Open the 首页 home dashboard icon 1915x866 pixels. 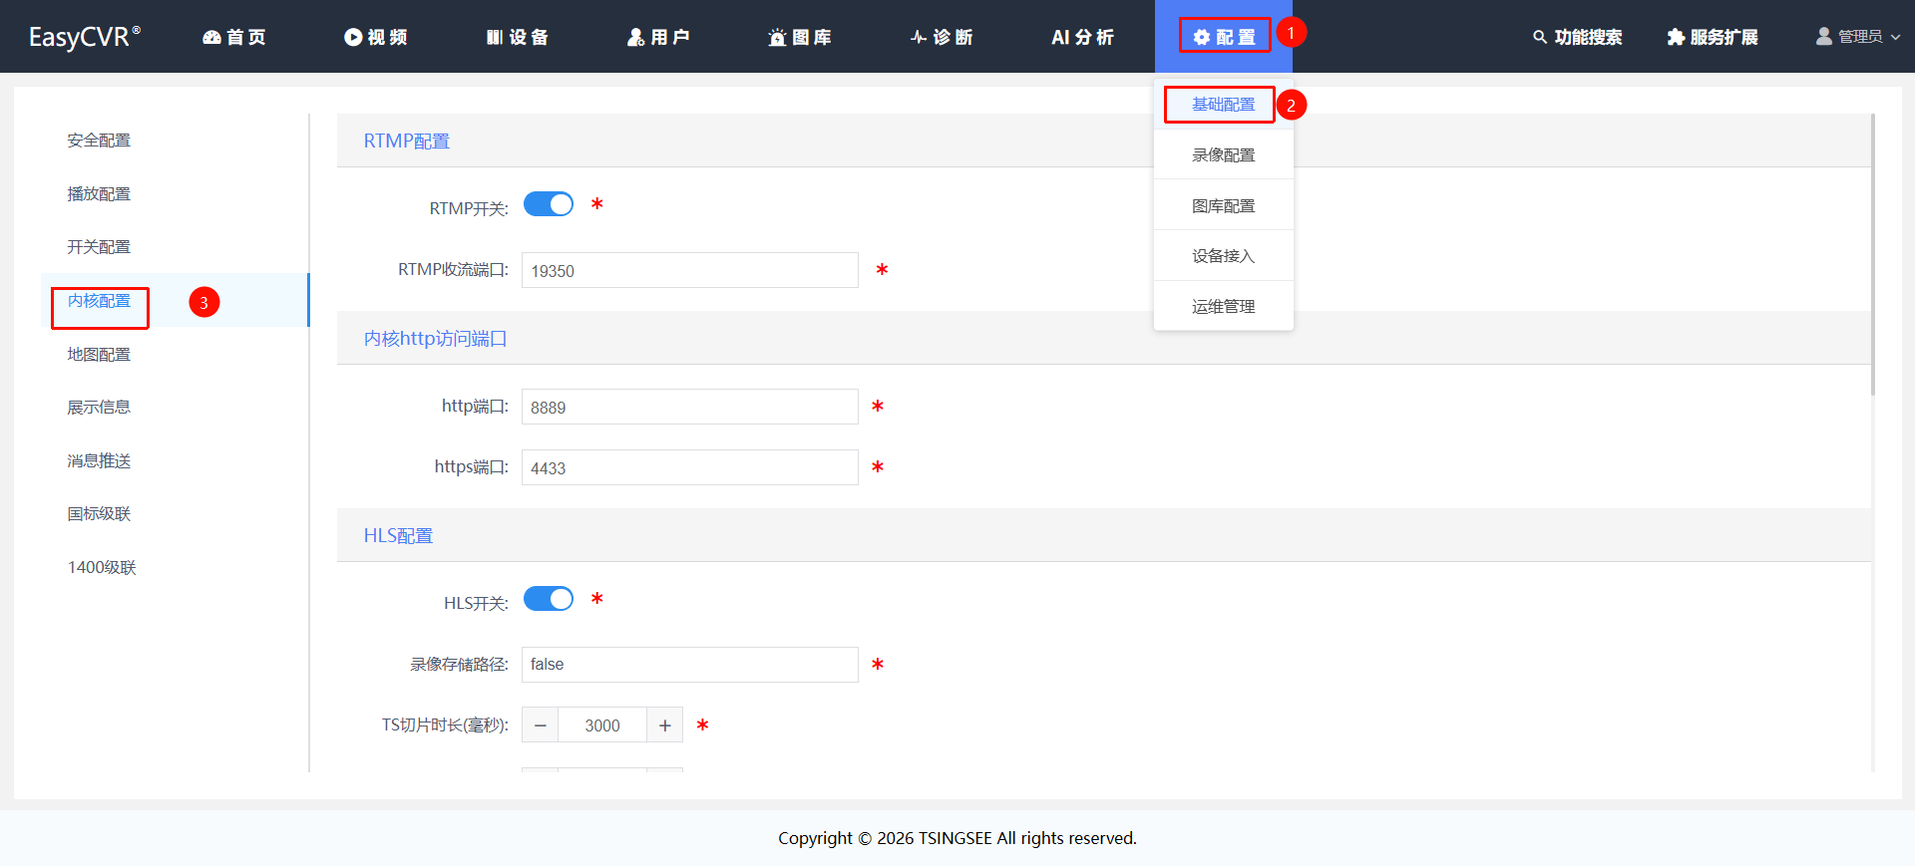(211, 37)
